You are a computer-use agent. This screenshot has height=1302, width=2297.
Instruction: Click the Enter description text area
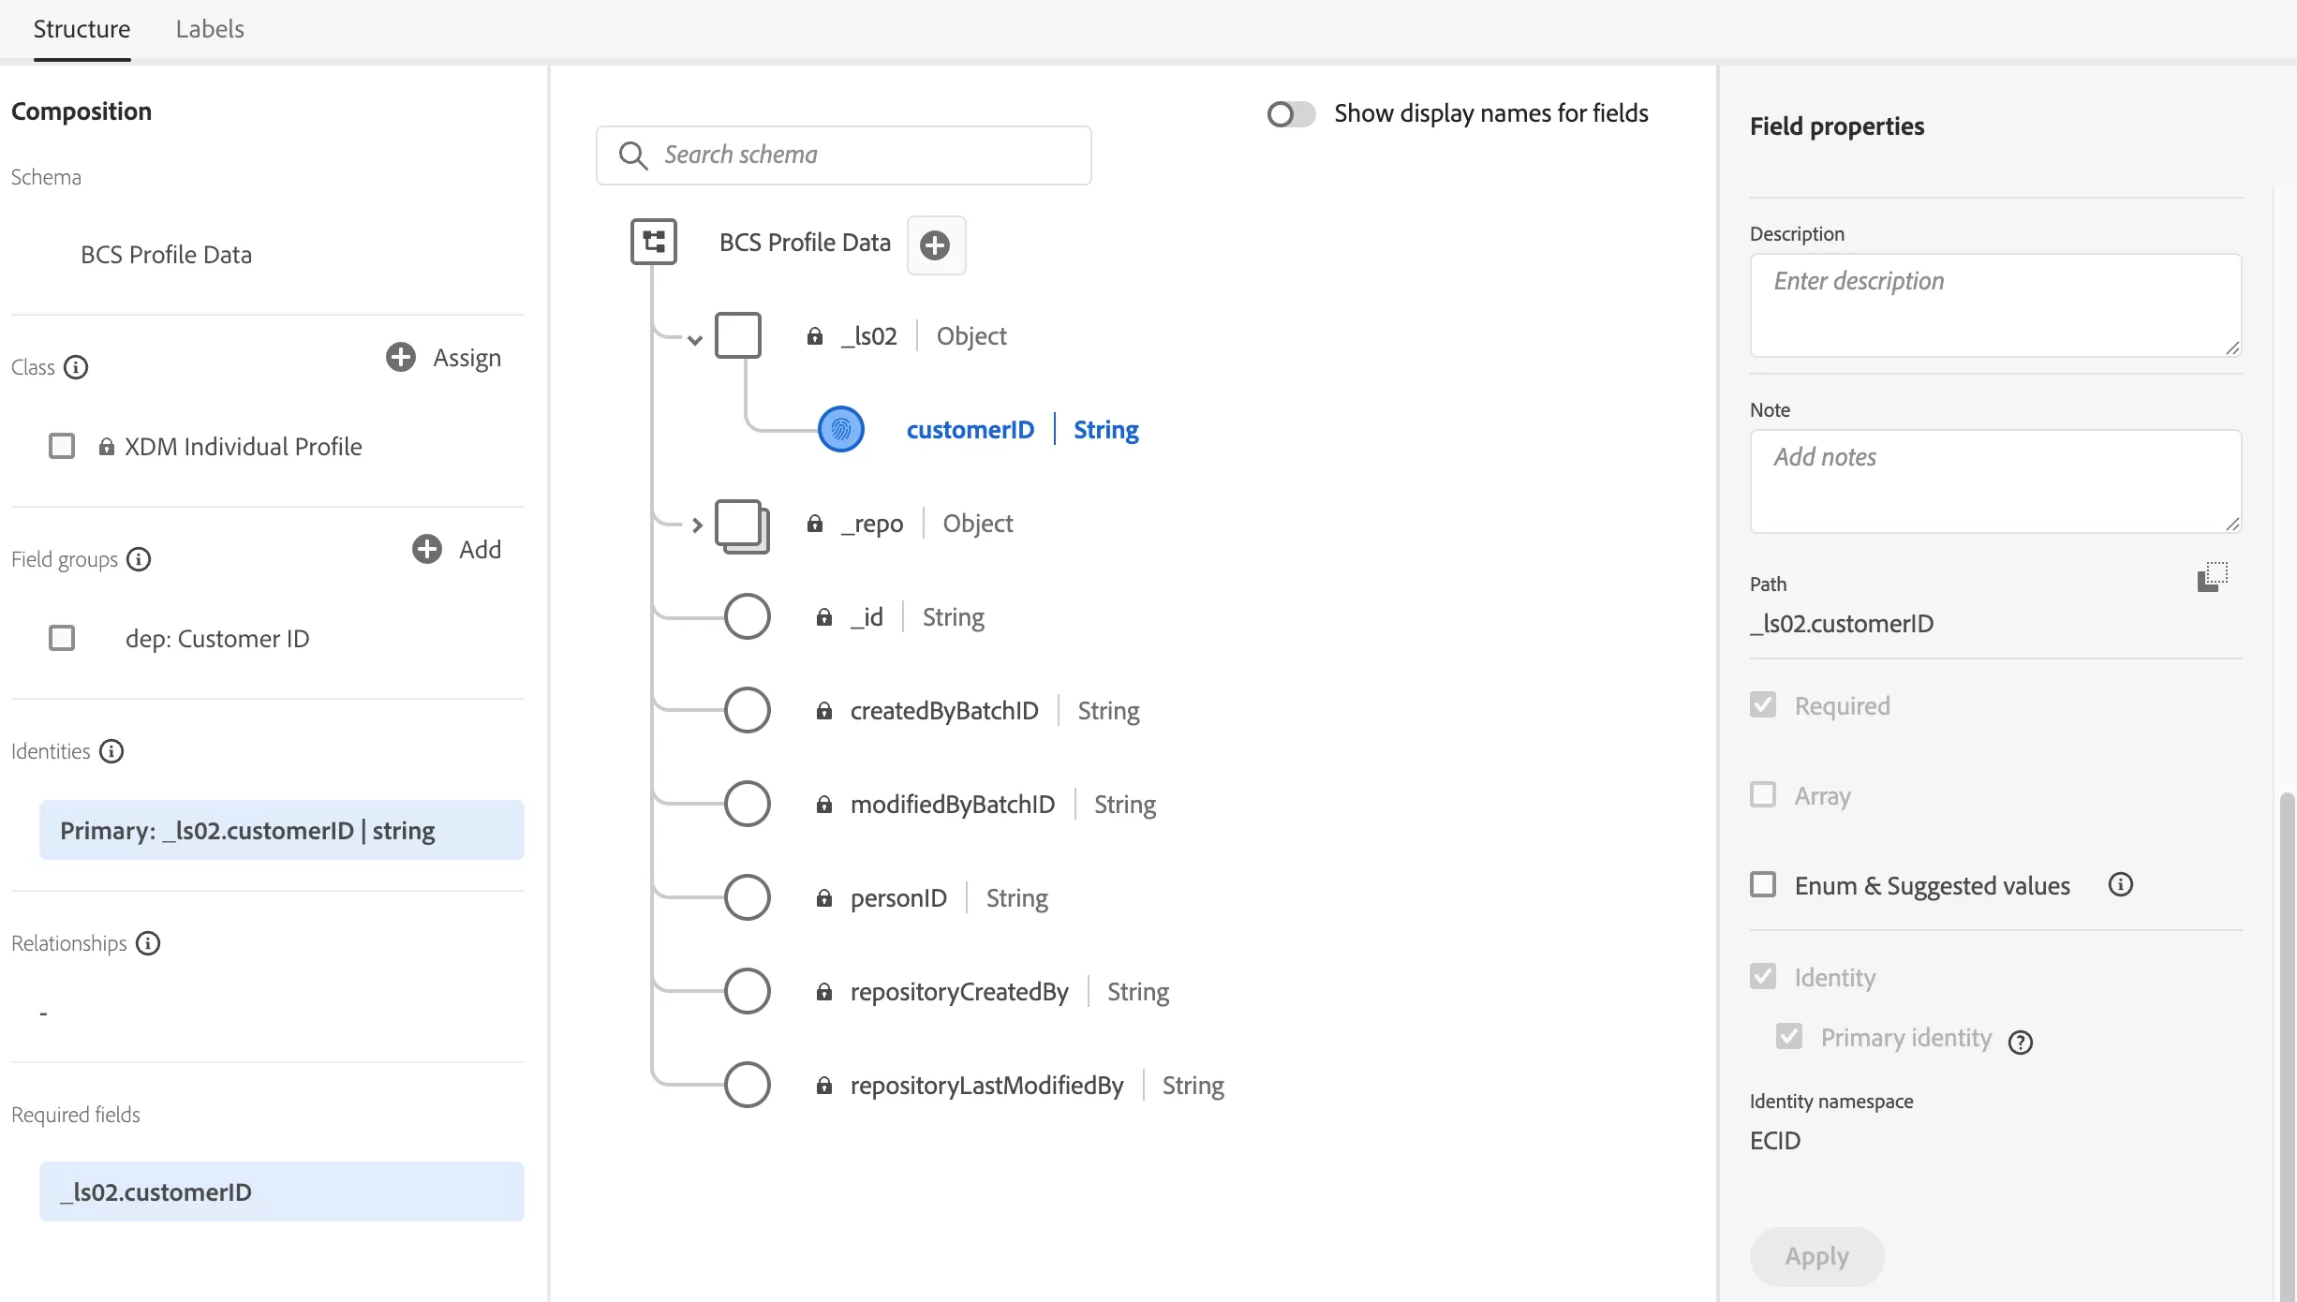click(1996, 305)
